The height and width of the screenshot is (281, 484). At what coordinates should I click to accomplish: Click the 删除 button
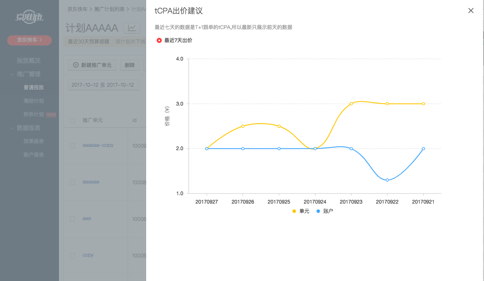pos(130,65)
